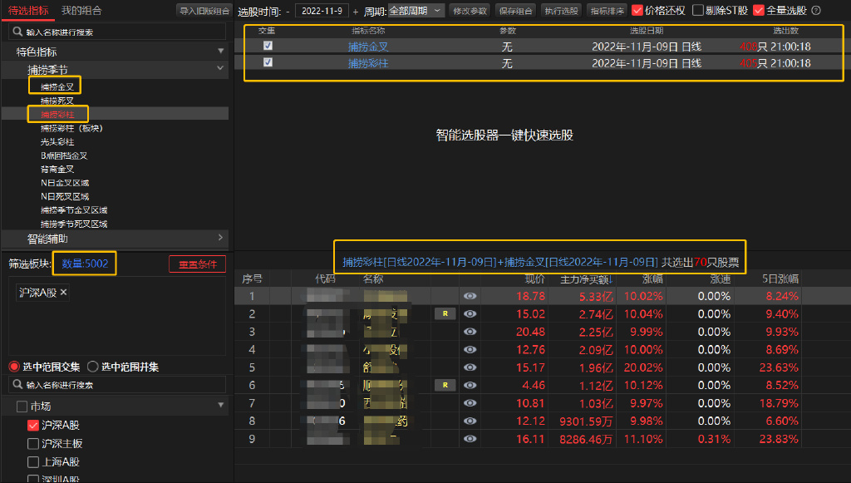851x483 pixels.
Task: Remove the 沪深A股 tag with its X
Action: click(x=64, y=293)
